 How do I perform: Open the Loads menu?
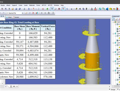[x=26, y=5]
